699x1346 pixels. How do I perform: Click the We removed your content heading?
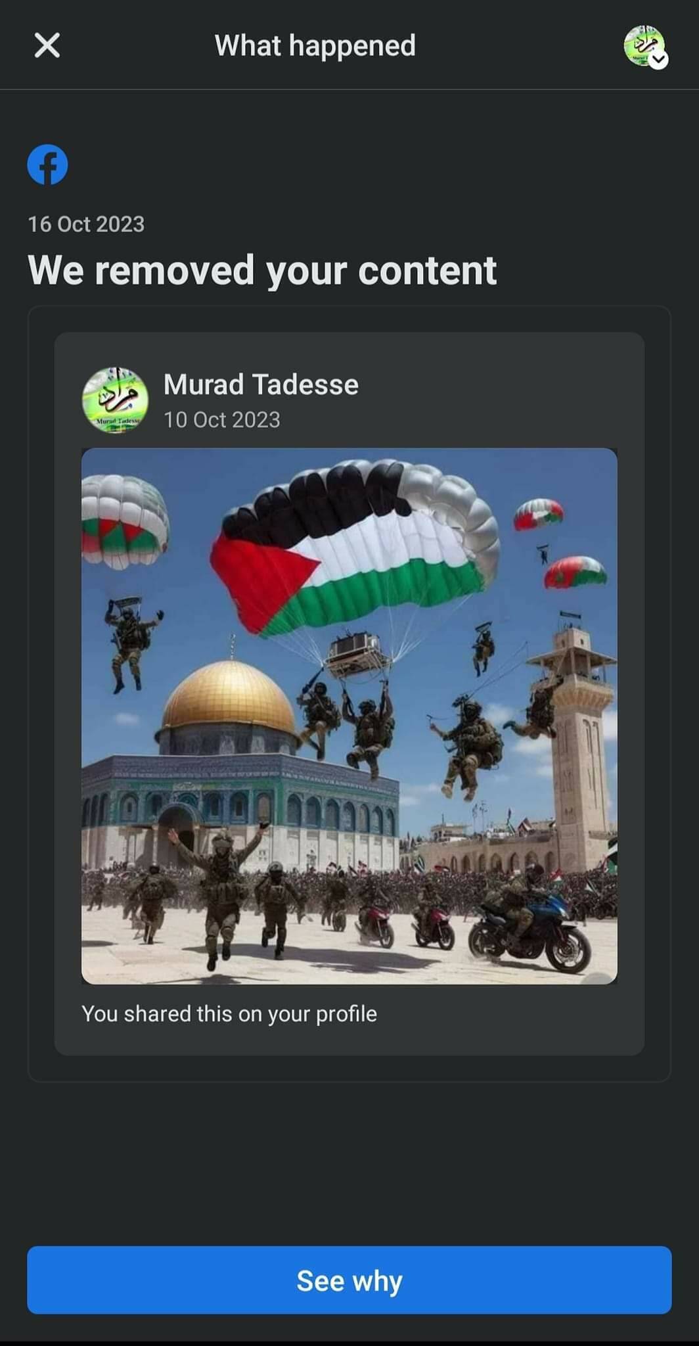coord(262,270)
